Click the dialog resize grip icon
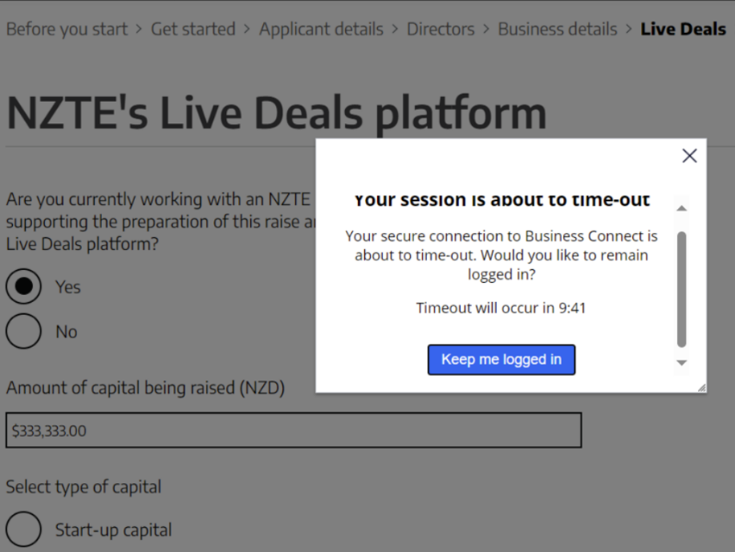The image size is (735, 552). tap(700, 386)
